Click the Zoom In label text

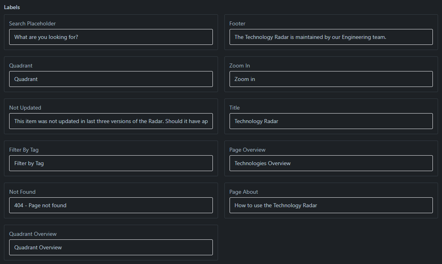239,66
